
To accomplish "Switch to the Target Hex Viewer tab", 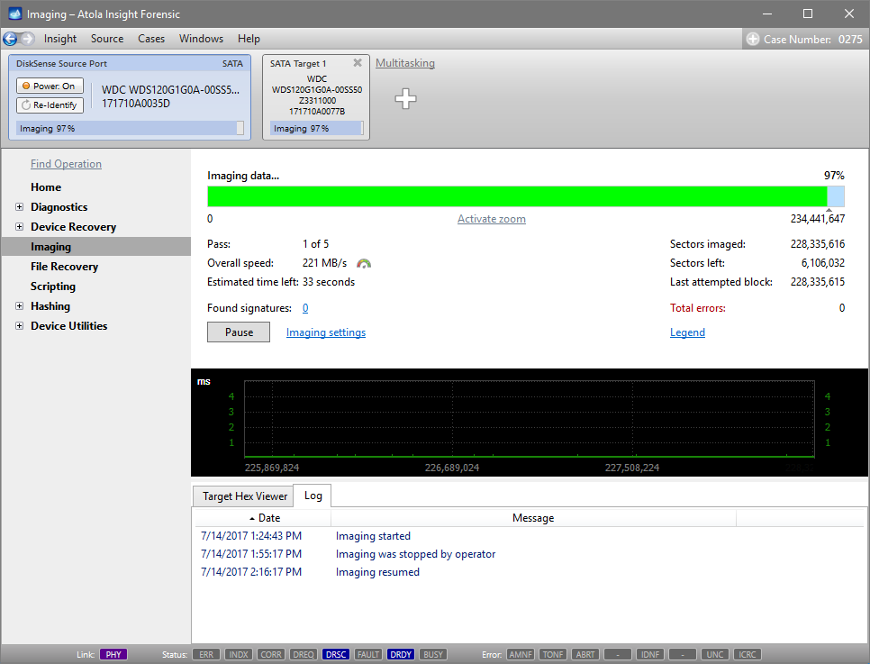I will tap(245, 496).
